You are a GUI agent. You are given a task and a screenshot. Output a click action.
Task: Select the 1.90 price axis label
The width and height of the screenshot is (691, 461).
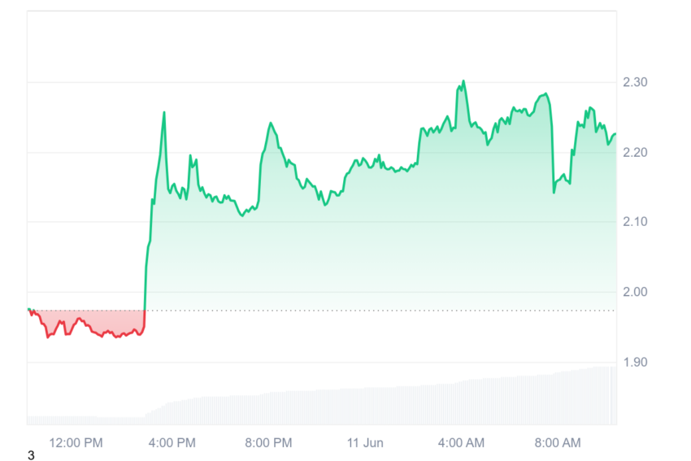click(x=635, y=363)
